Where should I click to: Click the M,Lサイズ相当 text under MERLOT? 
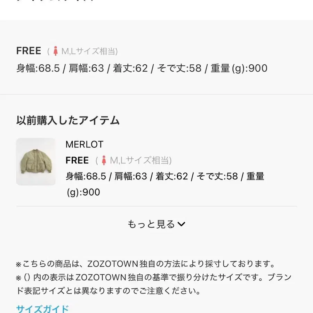[x=139, y=160]
